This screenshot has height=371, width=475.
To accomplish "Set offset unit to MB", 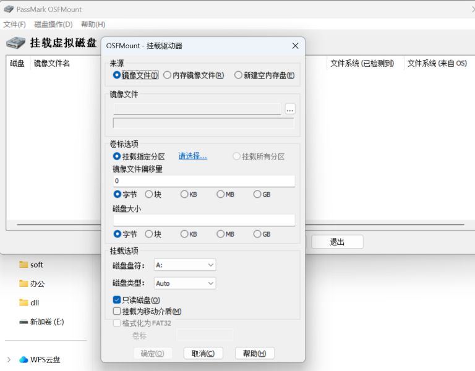I will point(221,194).
